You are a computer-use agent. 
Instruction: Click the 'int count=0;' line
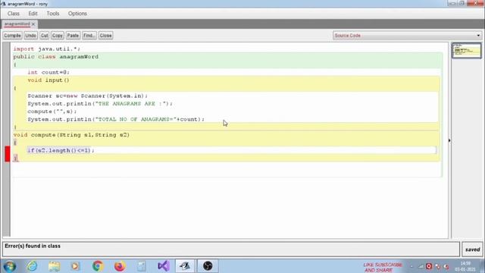(x=48, y=72)
